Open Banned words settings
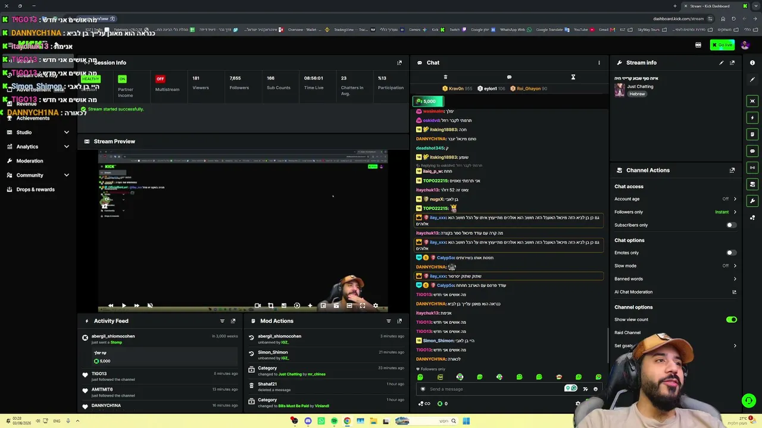This screenshot has height=428, width=762. 675,279
